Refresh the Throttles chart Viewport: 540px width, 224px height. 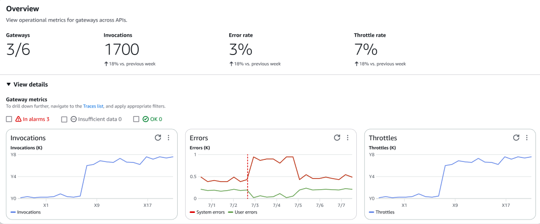[516, 138]
